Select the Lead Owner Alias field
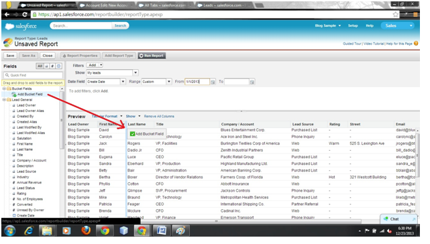The height and width of the screenshot is (244, 430). click(x=30, y=111)
